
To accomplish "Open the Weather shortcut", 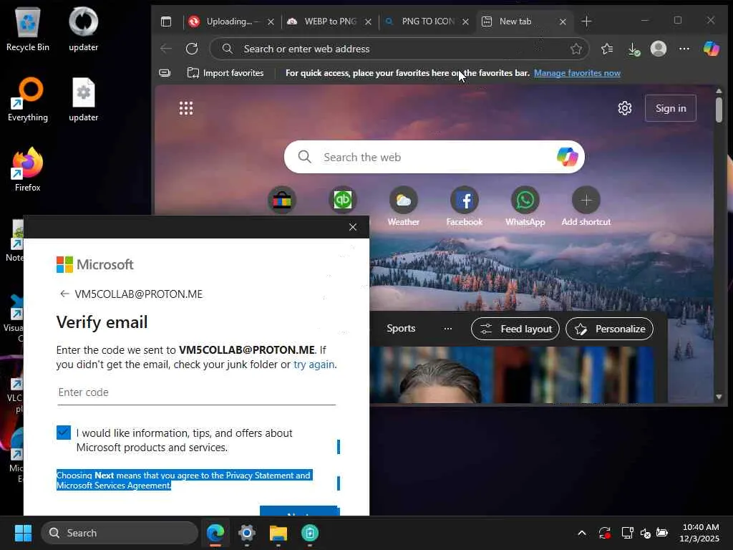I will click(404, 206).
